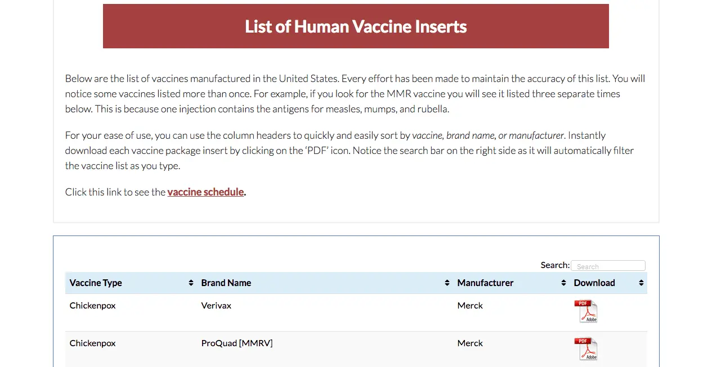Click sort arrows beside Vaccine Type
The image size is (712, 367).
tap(191, 283)
